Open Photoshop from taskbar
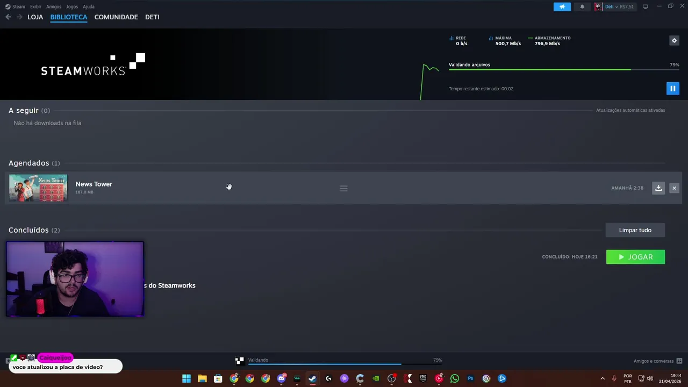Viewport: 688px width, 387px height. pyautogui.click(x=470, y=378)
